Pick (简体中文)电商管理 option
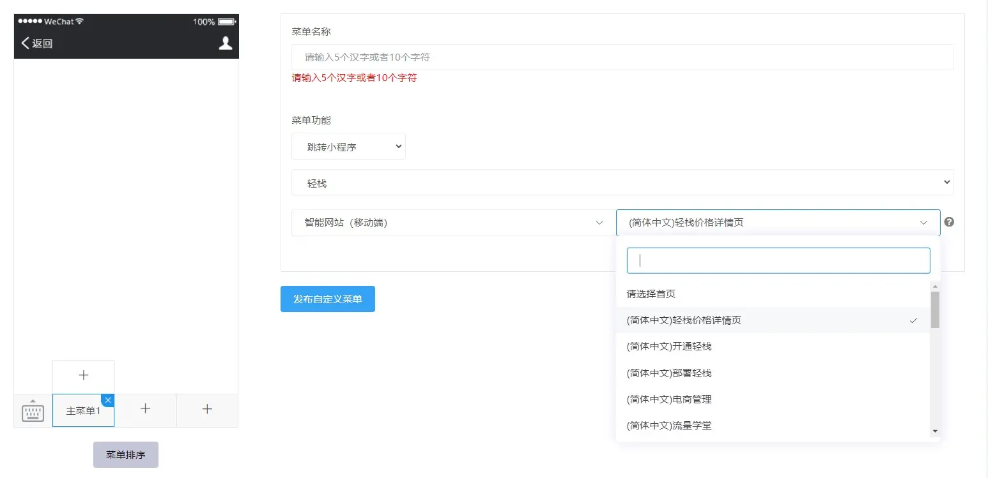 (x=669, y=400)
